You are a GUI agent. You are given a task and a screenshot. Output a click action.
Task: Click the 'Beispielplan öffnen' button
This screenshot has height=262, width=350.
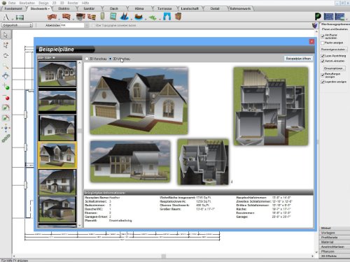pyautogui.click(x=298, y=59)
